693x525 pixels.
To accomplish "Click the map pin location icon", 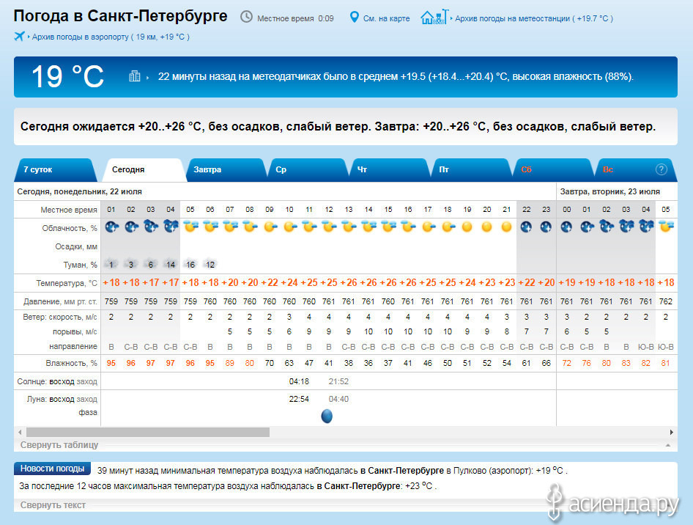I will point(354,18).
